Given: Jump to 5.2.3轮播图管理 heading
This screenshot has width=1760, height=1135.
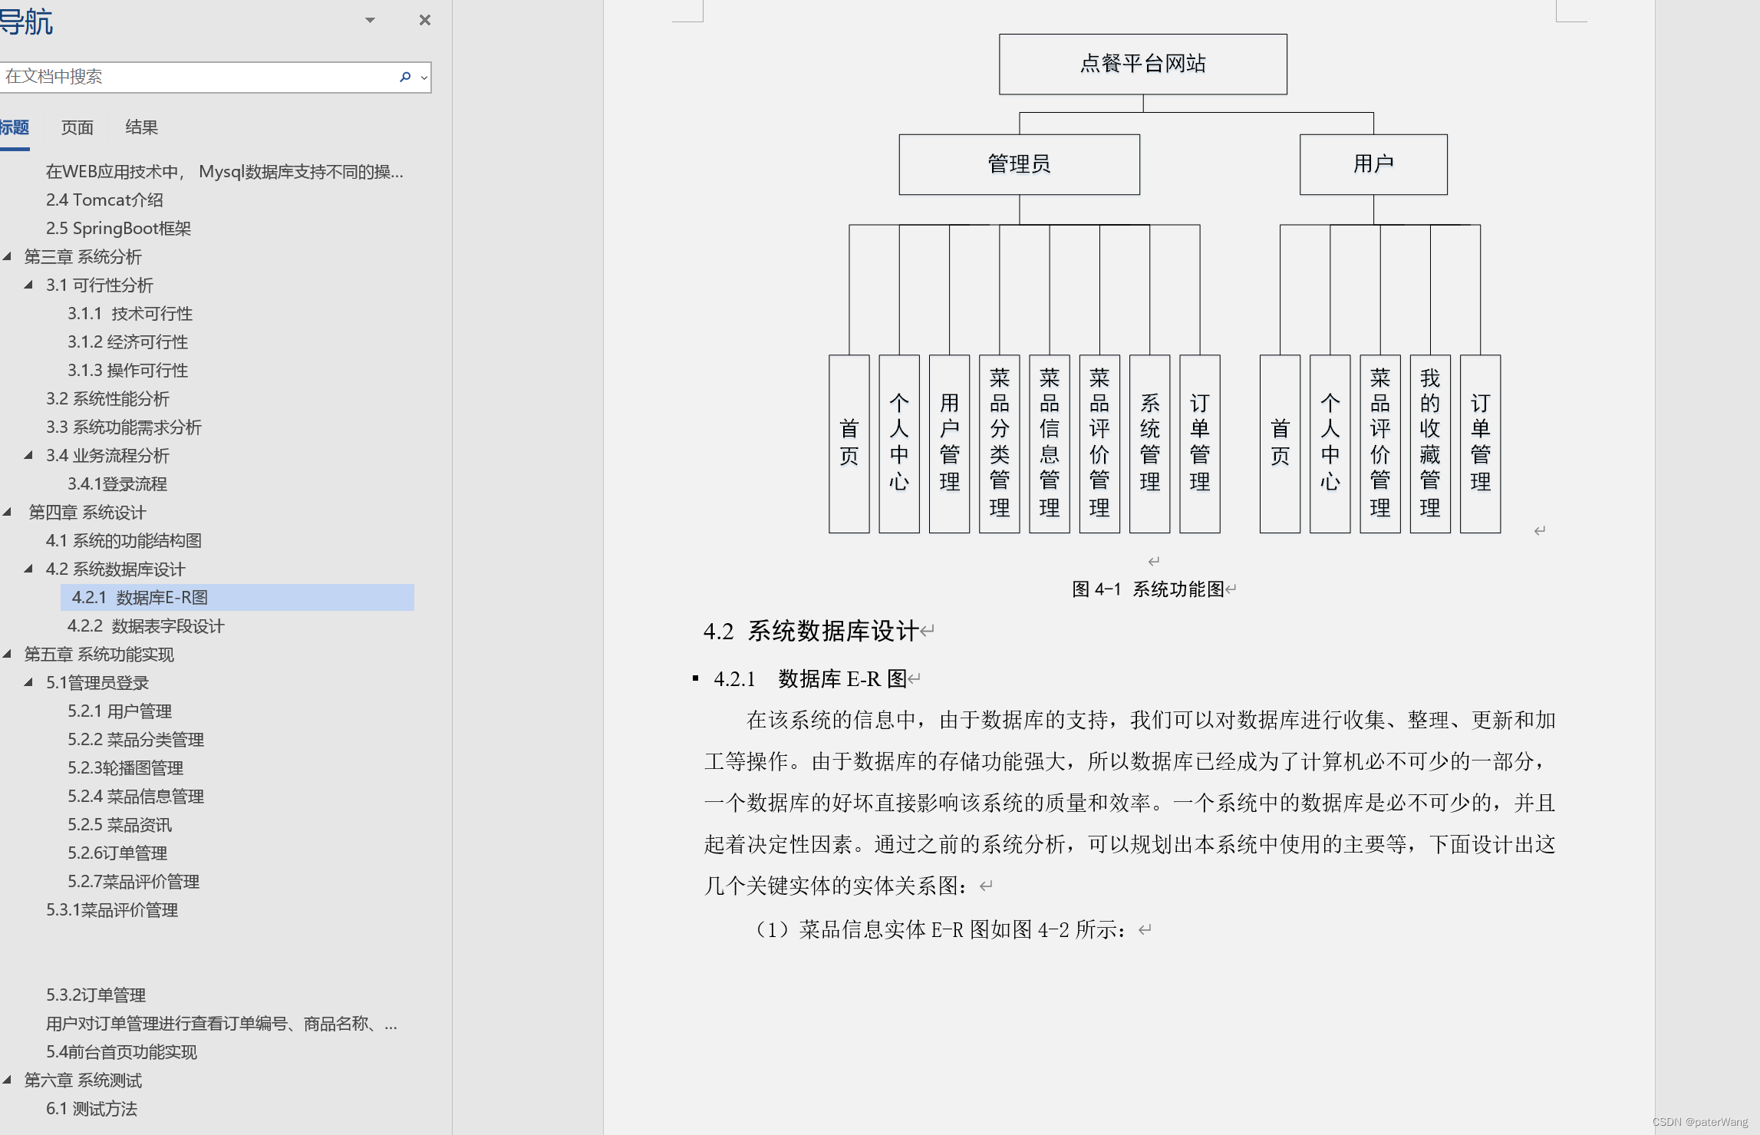Looking at the screenshot, I should 125,767.
